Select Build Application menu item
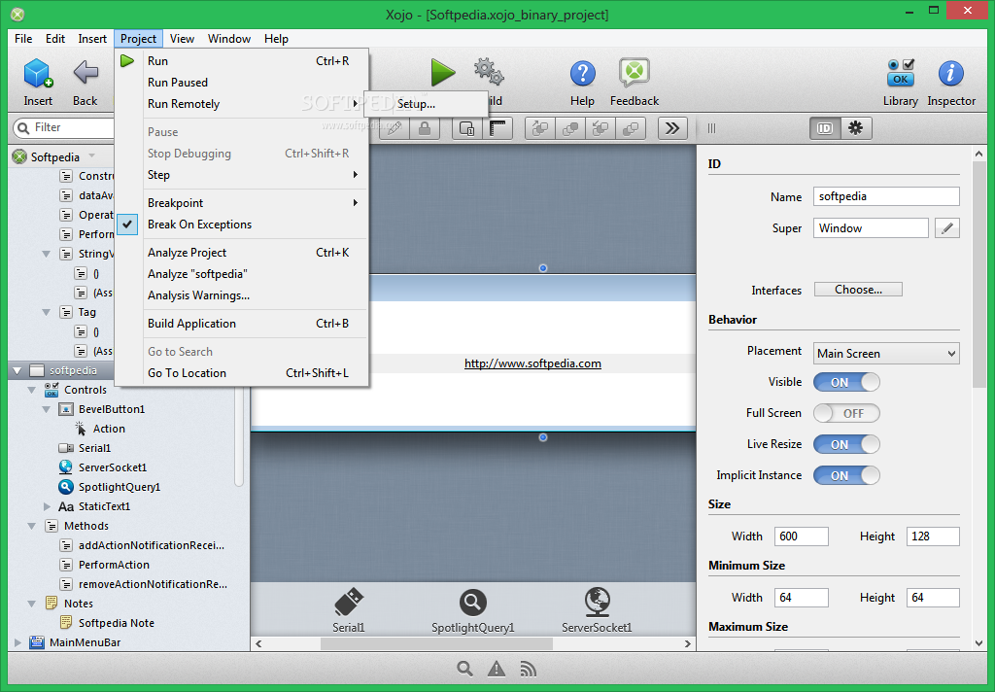This screenshot has height=692, width=995. point(241,324)
